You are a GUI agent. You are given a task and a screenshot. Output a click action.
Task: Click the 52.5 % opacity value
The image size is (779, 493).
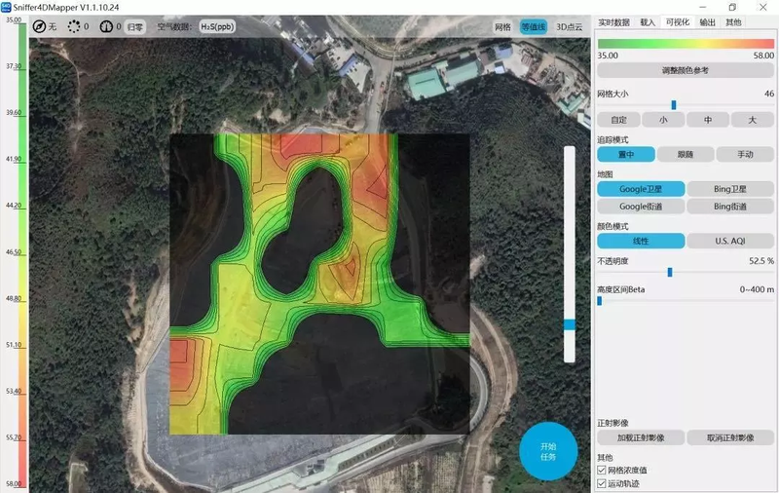click(x=761, y=261)
